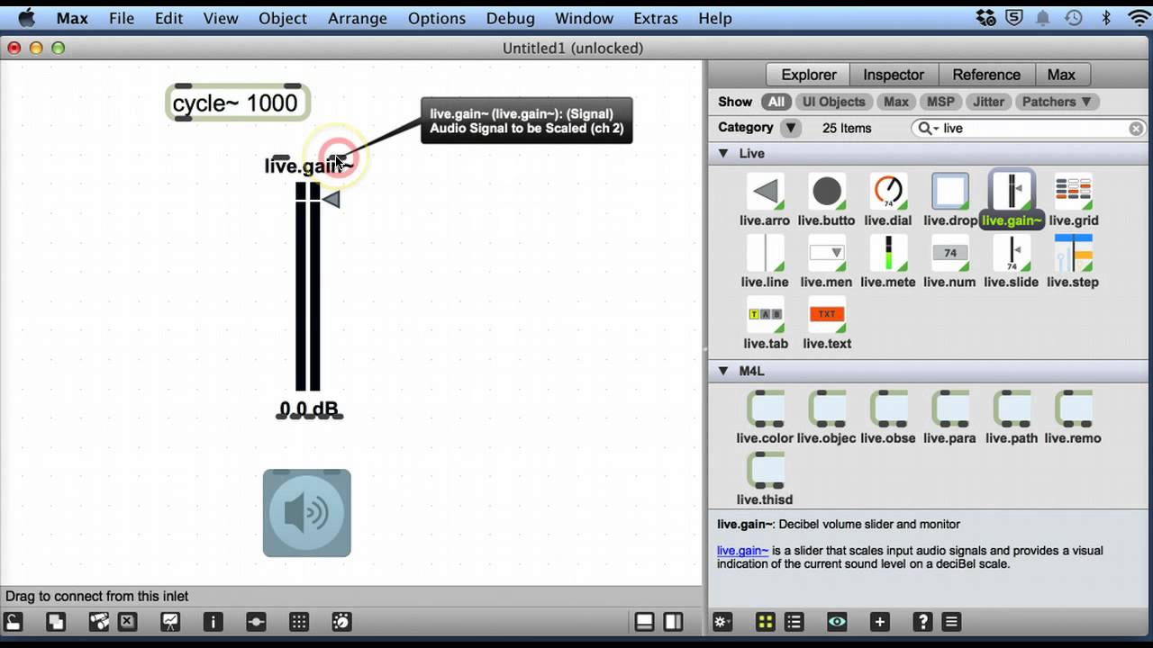The image size is (1153, 648).
Task: Open the Category dropdown arrow
Action: [791, 128]
